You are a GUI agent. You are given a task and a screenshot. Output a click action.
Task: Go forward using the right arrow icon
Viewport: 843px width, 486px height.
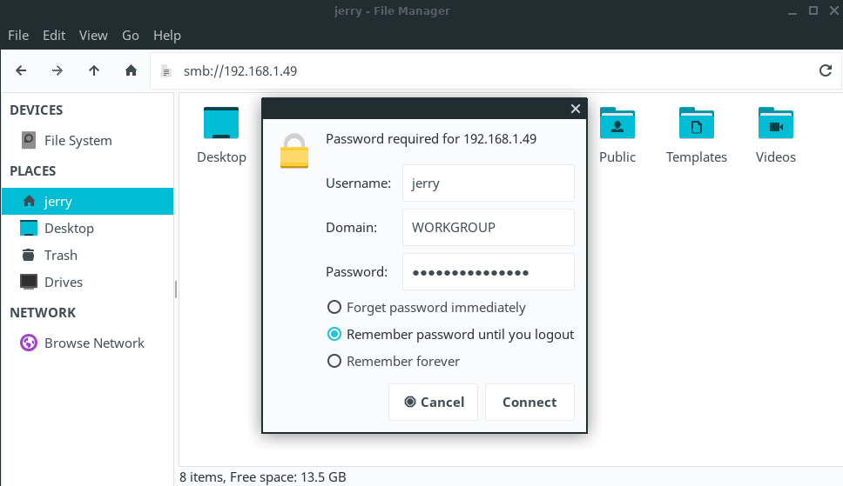[x=57, y=70]
